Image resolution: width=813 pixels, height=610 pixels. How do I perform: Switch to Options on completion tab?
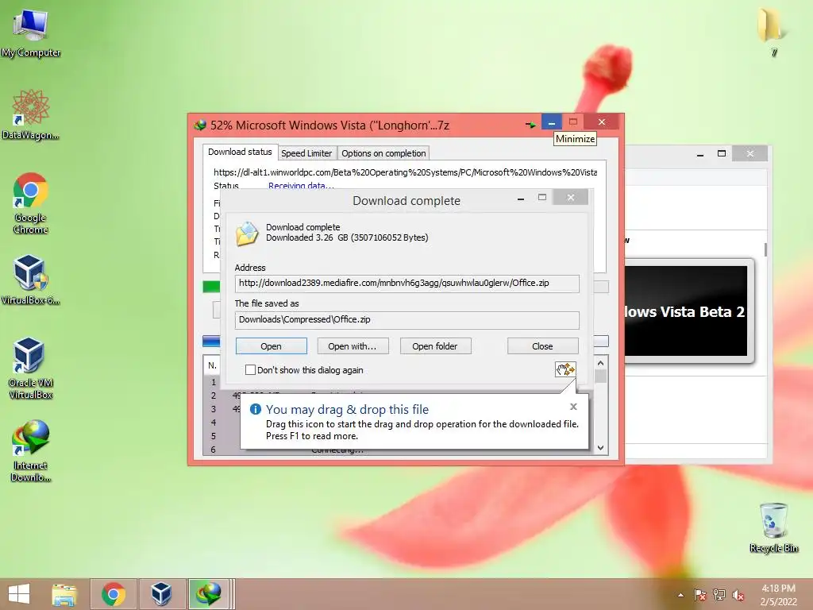pyautogui.click(x=383, y=153)
